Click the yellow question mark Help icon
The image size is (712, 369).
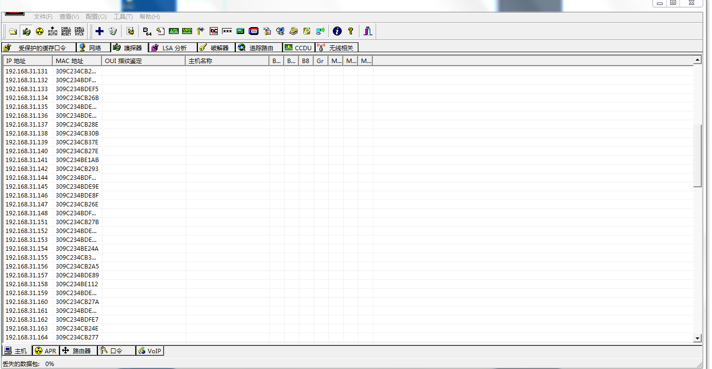click(351, 31)
